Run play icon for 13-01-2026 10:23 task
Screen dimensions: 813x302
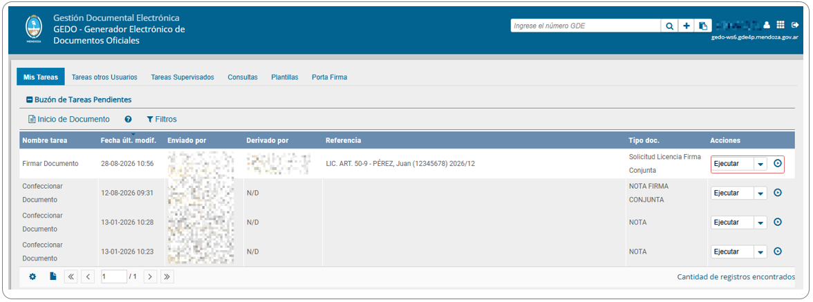click(x=777, y=252)
